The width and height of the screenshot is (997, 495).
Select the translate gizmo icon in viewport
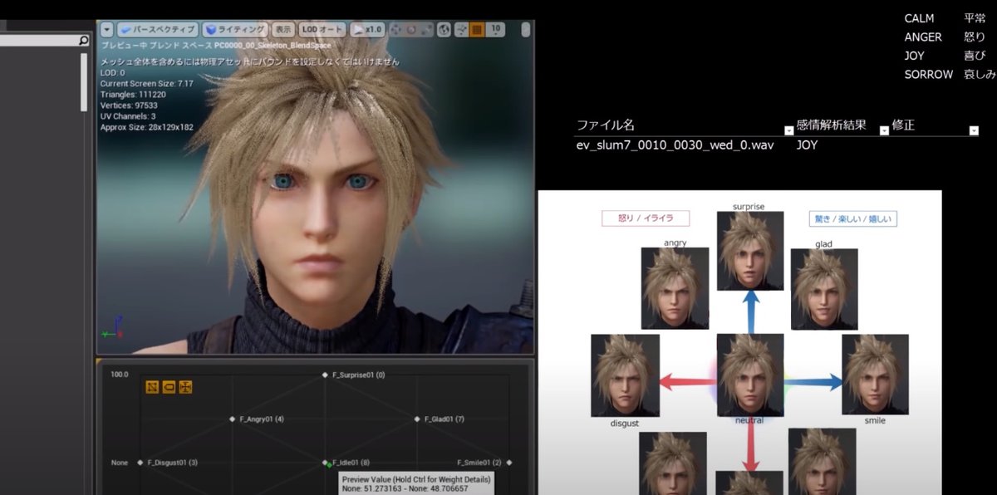click(x=396, y=29)
